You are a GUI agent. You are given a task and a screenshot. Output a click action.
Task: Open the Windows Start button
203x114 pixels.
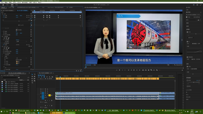point(2,111)
